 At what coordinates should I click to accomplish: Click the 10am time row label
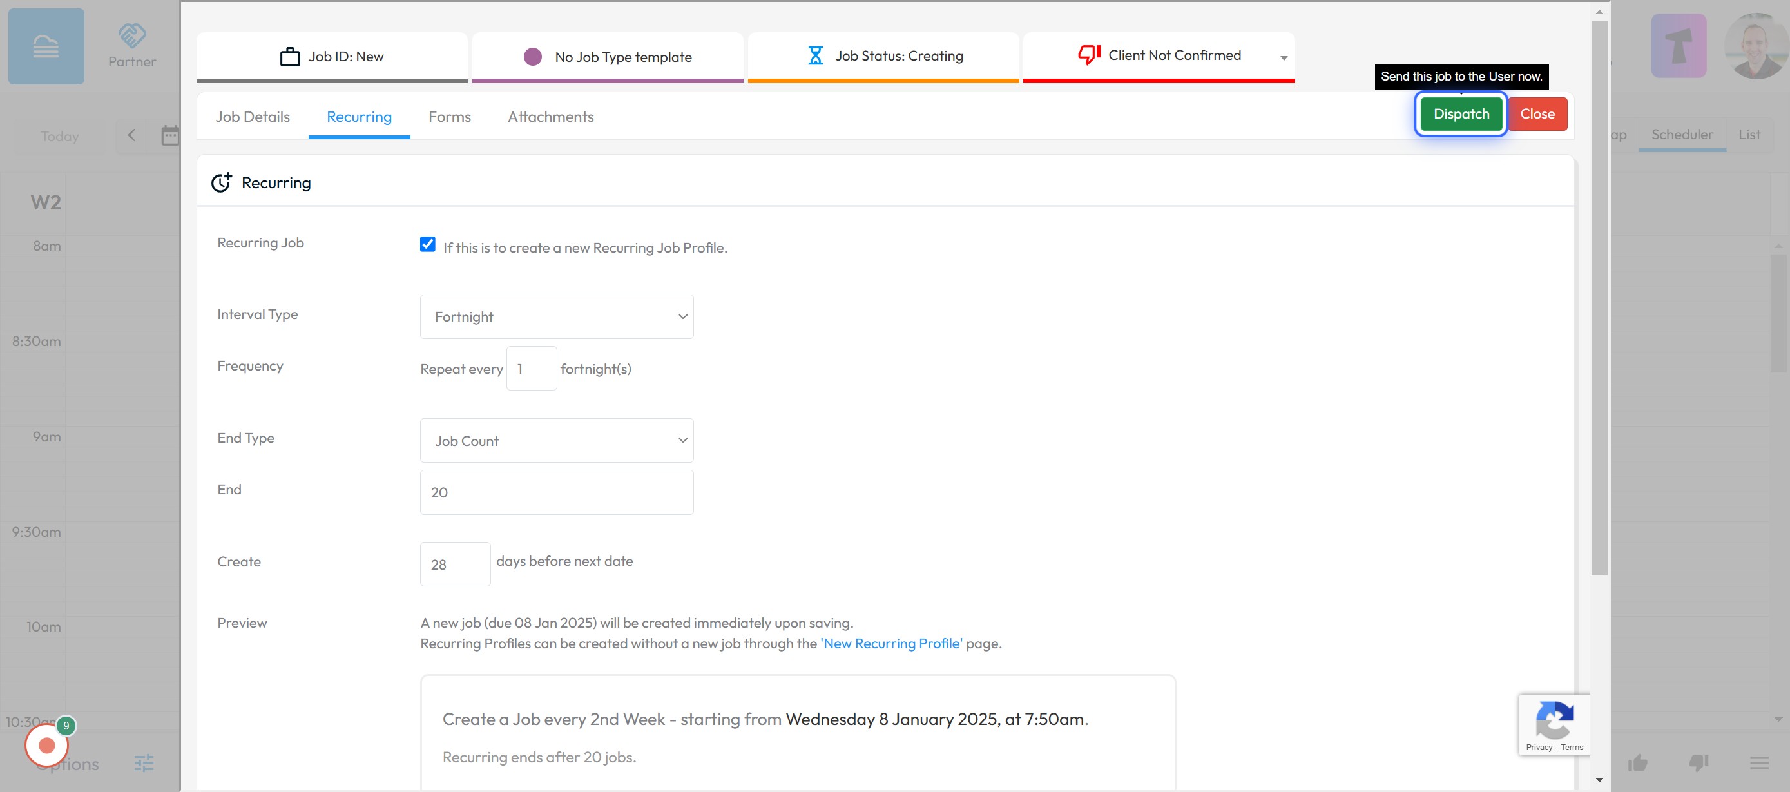(x=44, y=626)
